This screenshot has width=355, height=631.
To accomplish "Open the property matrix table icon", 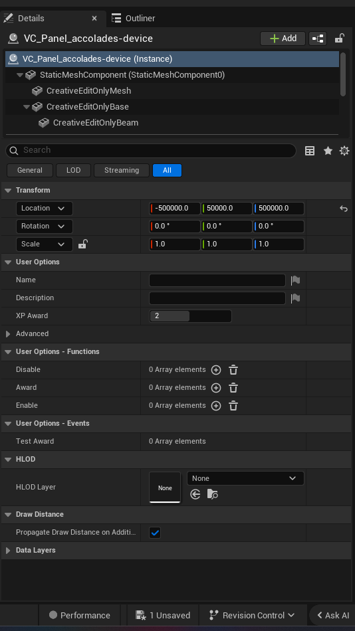I will click(x=310, y=151).
